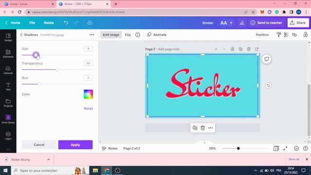This screenshot has height=175, width=311.
Task: Go back from Shadows panel
Action: [x=21, y=35]
